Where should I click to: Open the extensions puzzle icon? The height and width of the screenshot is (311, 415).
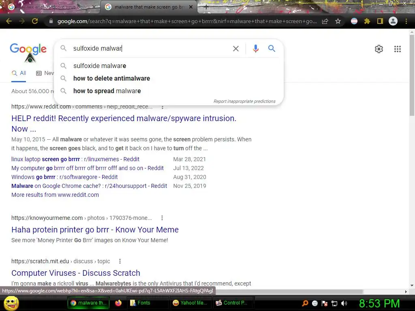click(x=367, y=21)
